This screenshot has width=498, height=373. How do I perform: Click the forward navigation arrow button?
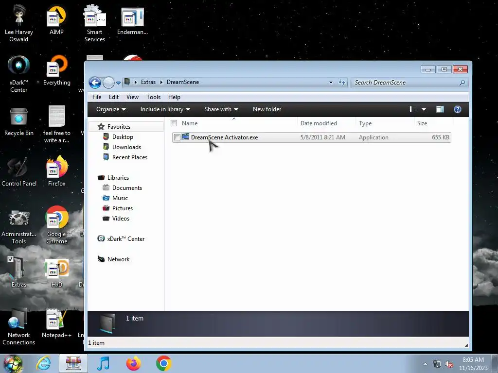pos(108,83)
